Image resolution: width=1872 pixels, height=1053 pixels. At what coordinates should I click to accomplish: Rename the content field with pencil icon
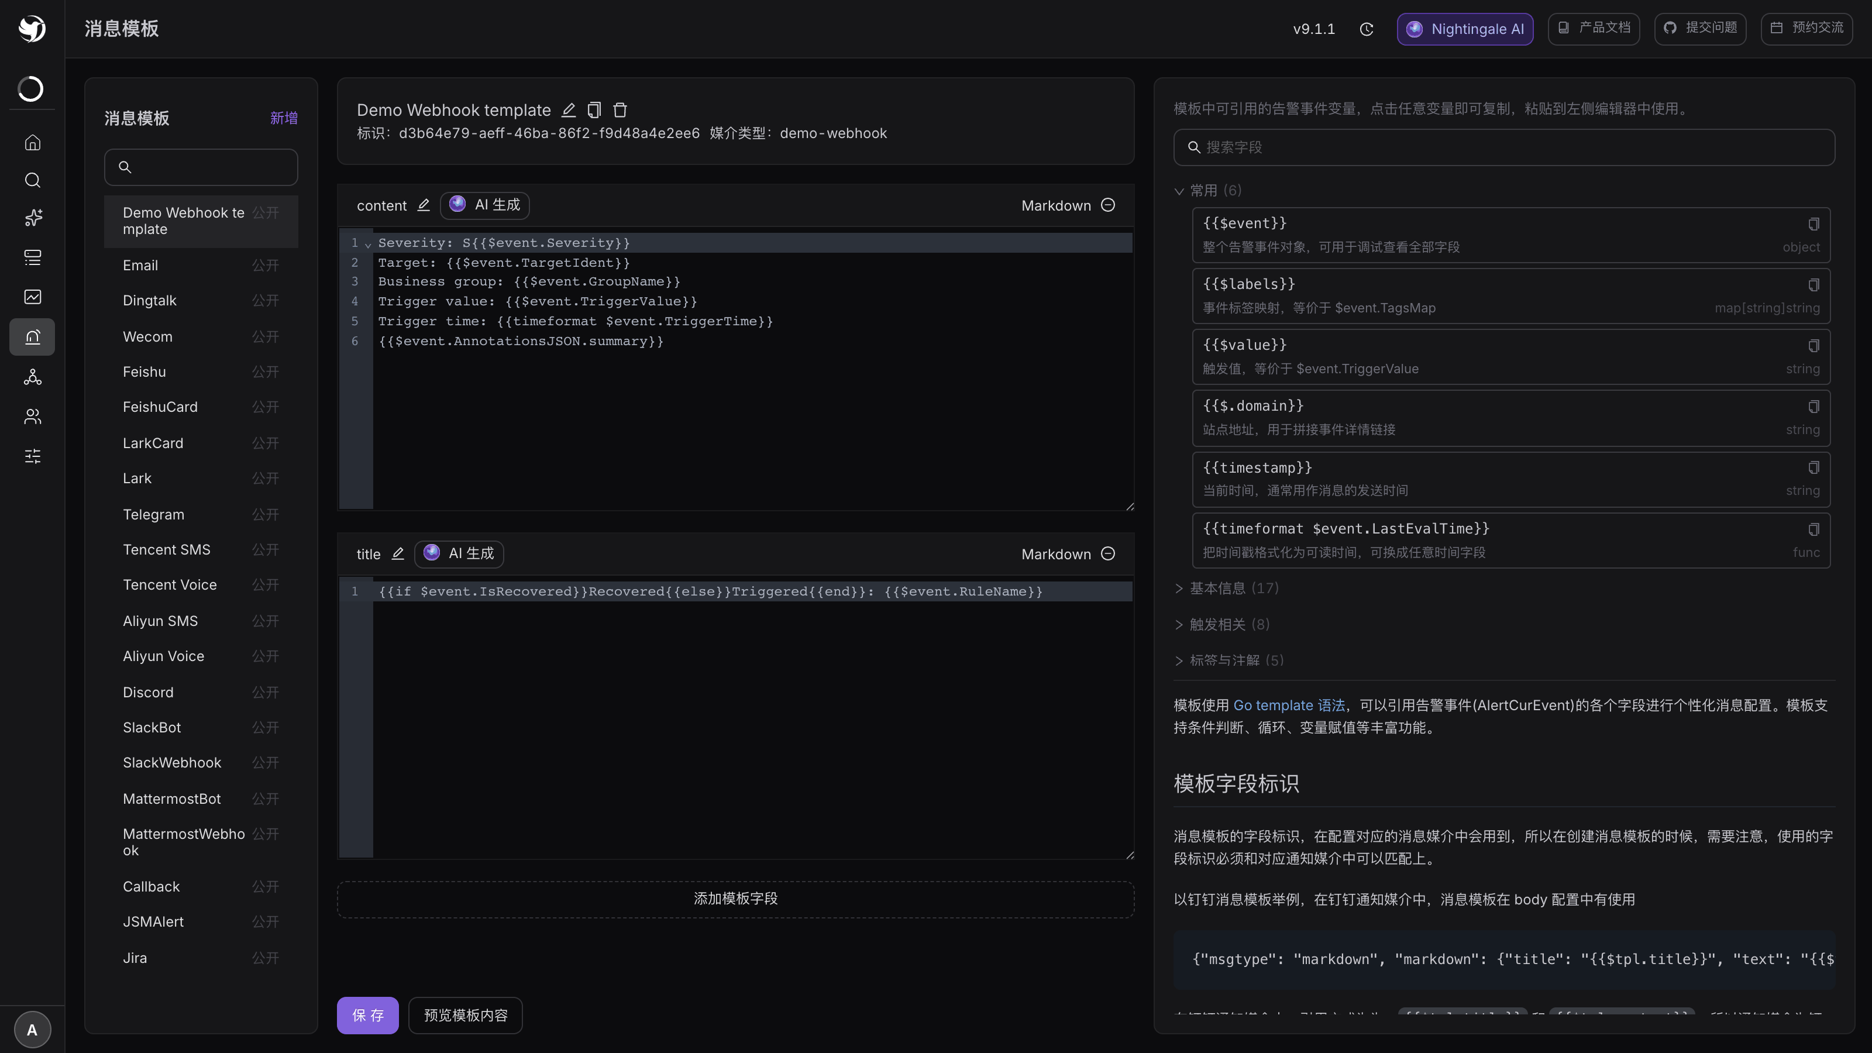(424, 206)
